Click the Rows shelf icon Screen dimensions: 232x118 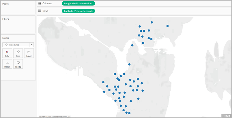40,11
